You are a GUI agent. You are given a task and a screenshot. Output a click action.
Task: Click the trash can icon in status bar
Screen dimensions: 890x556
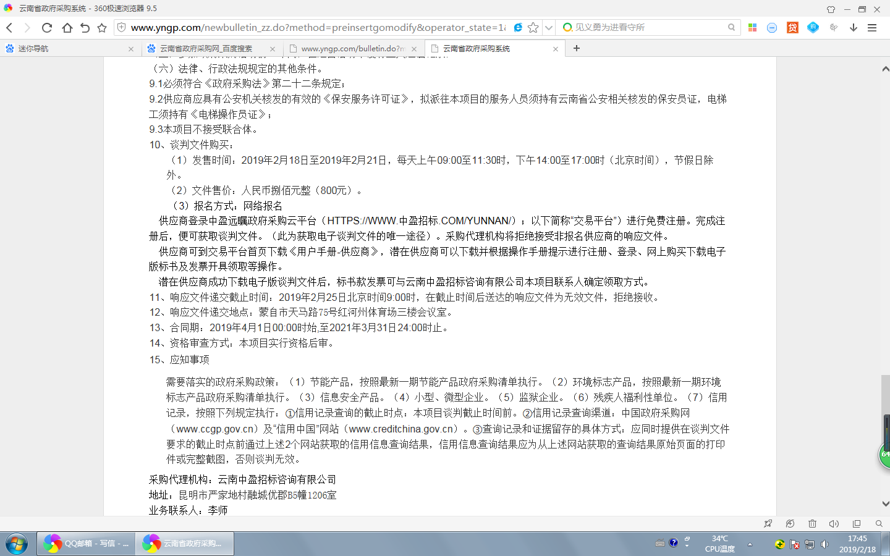point(812,524)
